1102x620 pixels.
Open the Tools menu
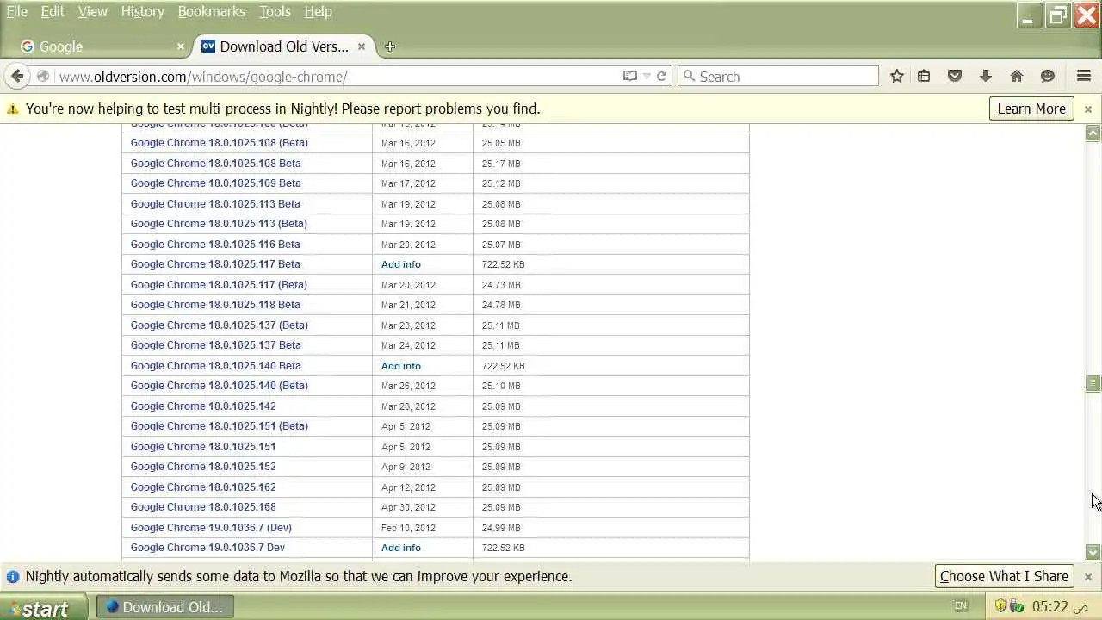pyautogui.click(x=275, y=11)
